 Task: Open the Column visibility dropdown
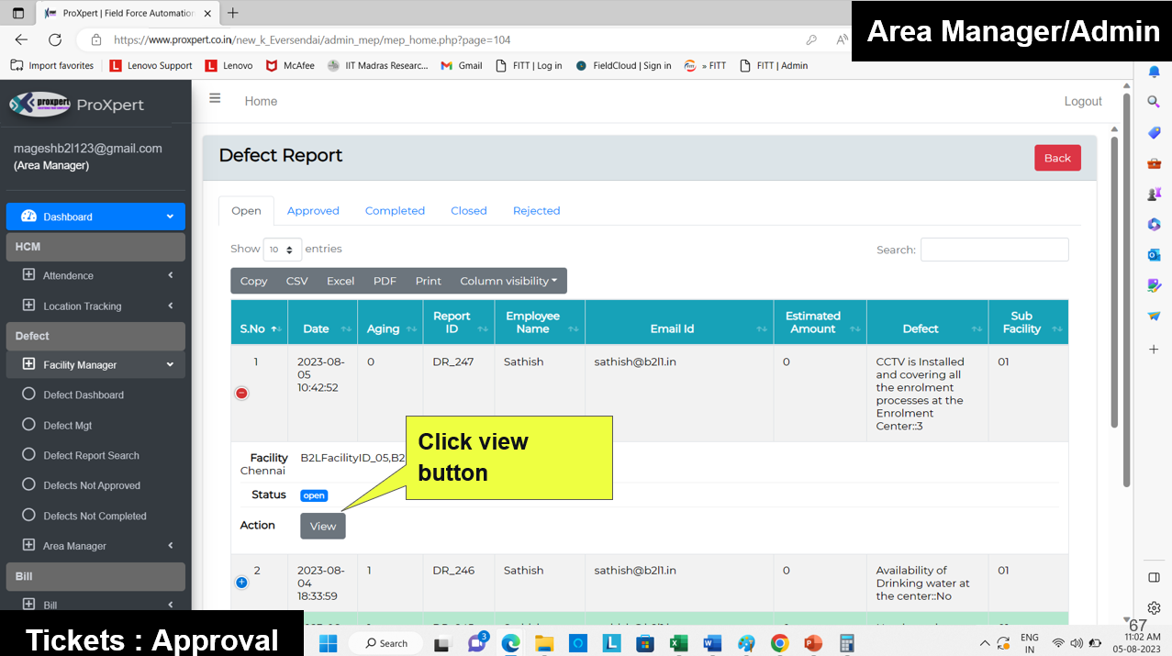pos(508,281)
